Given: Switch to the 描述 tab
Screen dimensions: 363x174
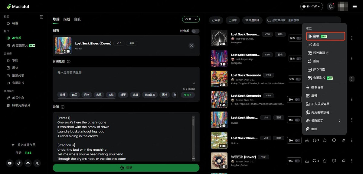Looking at the screenshot, I should pos(67,19).
